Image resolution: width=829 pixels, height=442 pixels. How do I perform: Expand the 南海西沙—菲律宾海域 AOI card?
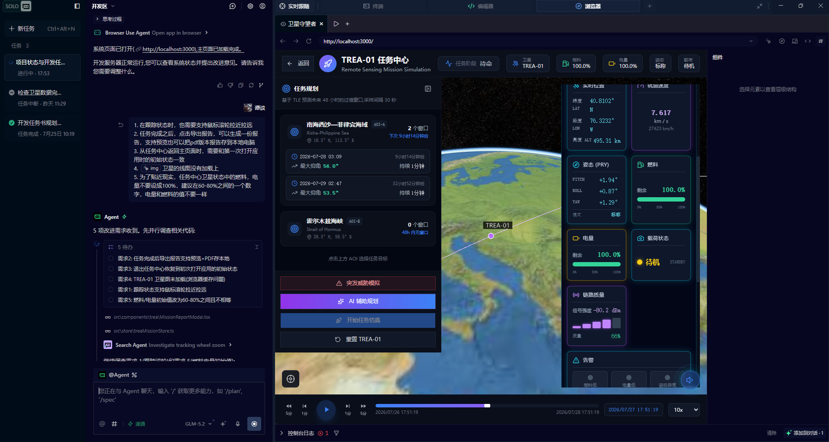358,131
